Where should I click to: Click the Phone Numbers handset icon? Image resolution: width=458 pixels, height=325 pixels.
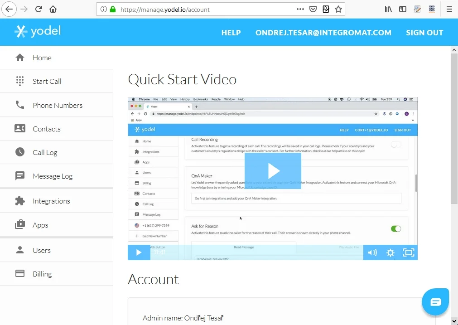click(20, 105)
